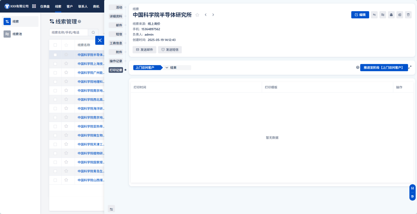Open 线索池 from the left sidebar
Image resolution: width=417 pixels, height=214 pixels.
20,34
